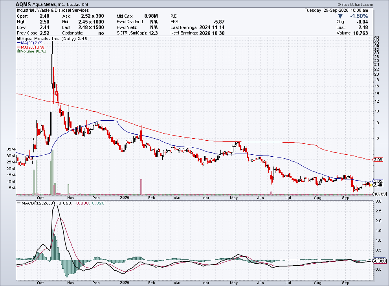Screen dimensions: 389x286
Task: Click the MACD signal value -0.080
Action: pyautogui.click(x=81, y=203)
